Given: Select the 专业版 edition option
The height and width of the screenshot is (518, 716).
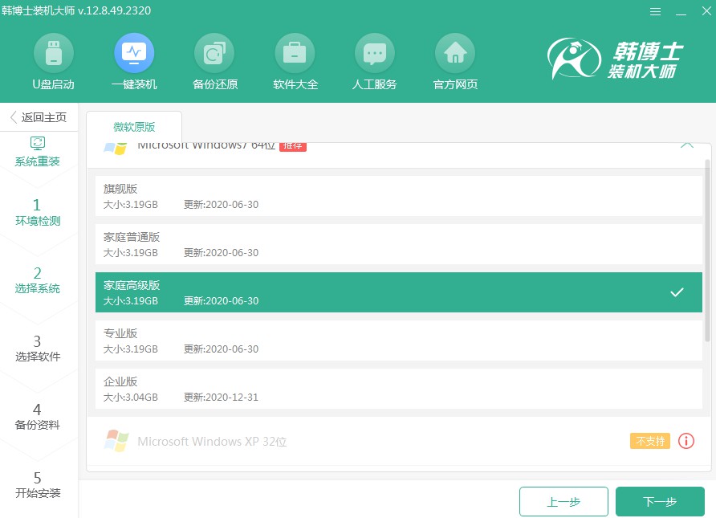Looking at the screenshot, I should coord(398,341).
